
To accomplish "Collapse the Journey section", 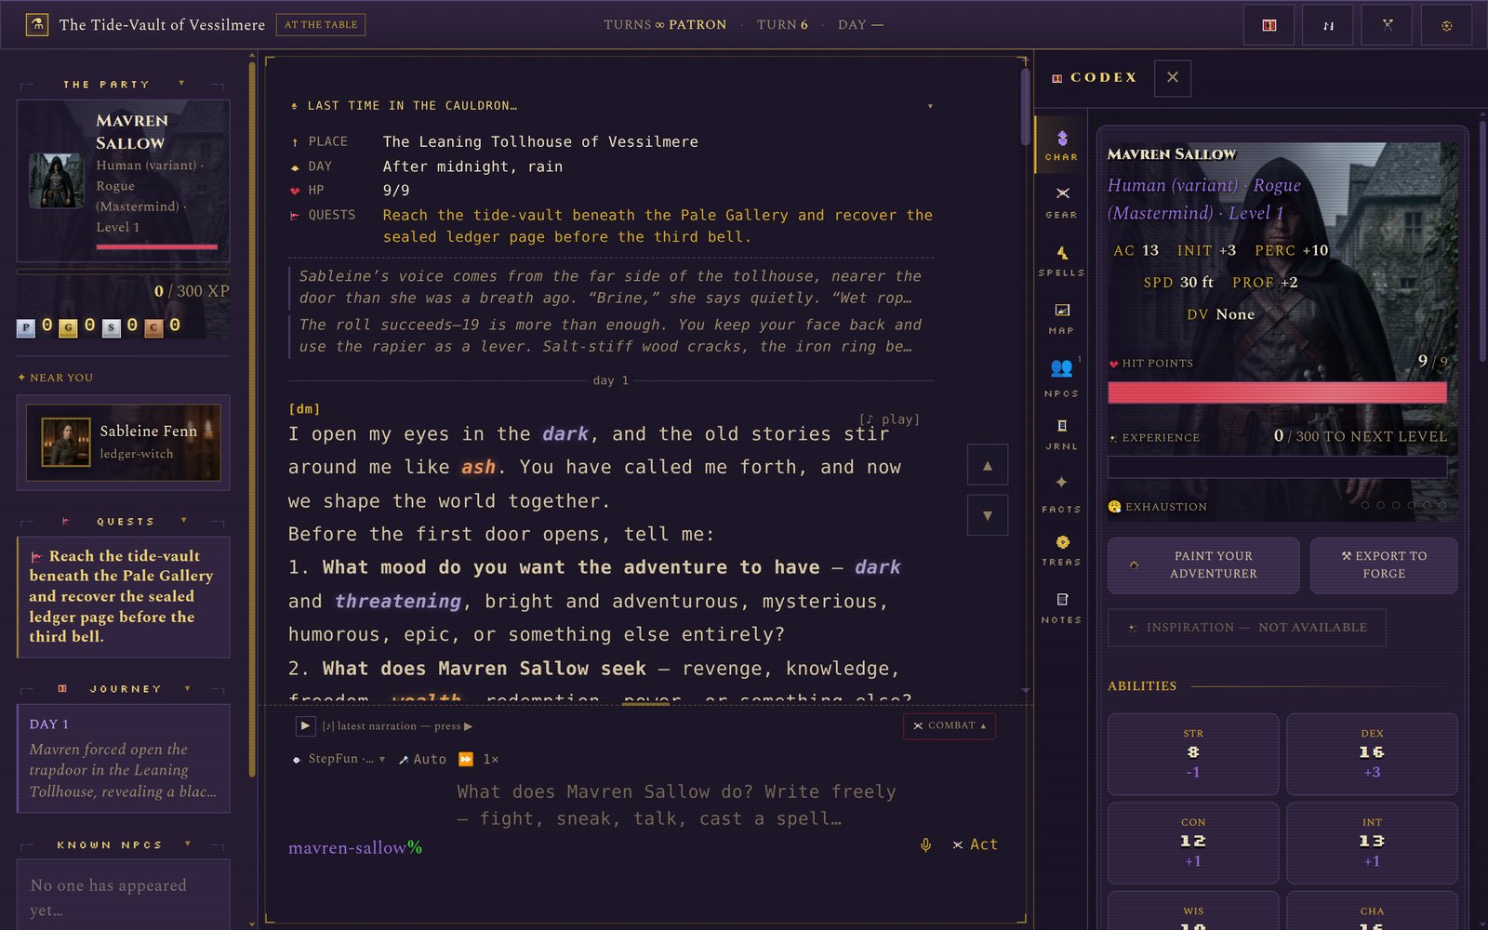I will [x=187, y=688].
